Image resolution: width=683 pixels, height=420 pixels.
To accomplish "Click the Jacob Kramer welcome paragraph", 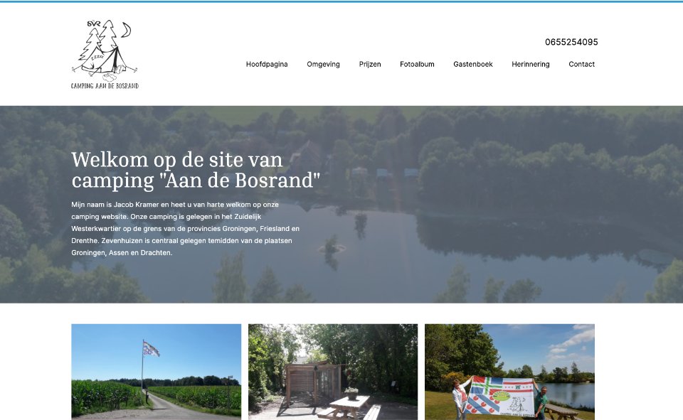I will pos(185,228).
